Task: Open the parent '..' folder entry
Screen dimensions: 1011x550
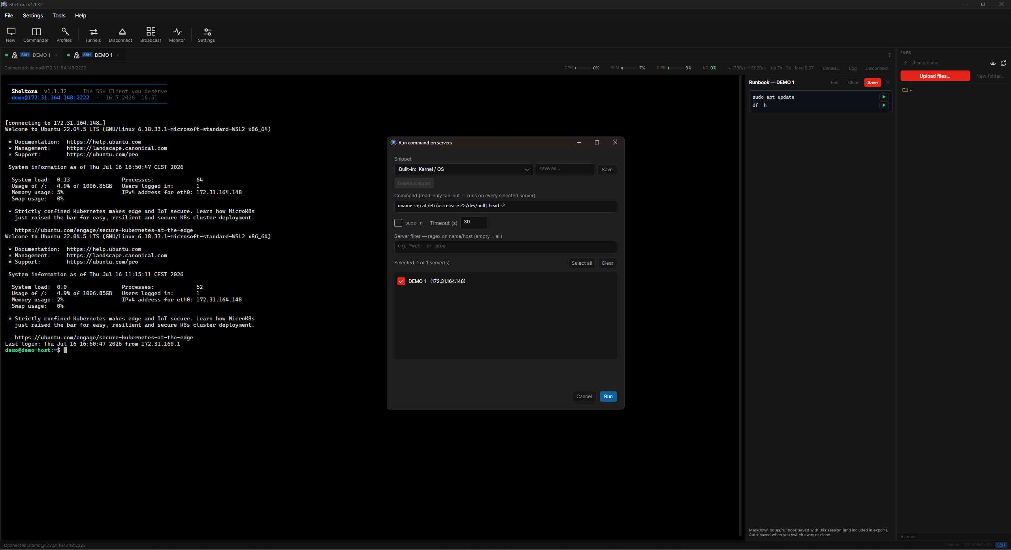Action: coord(908,90)
